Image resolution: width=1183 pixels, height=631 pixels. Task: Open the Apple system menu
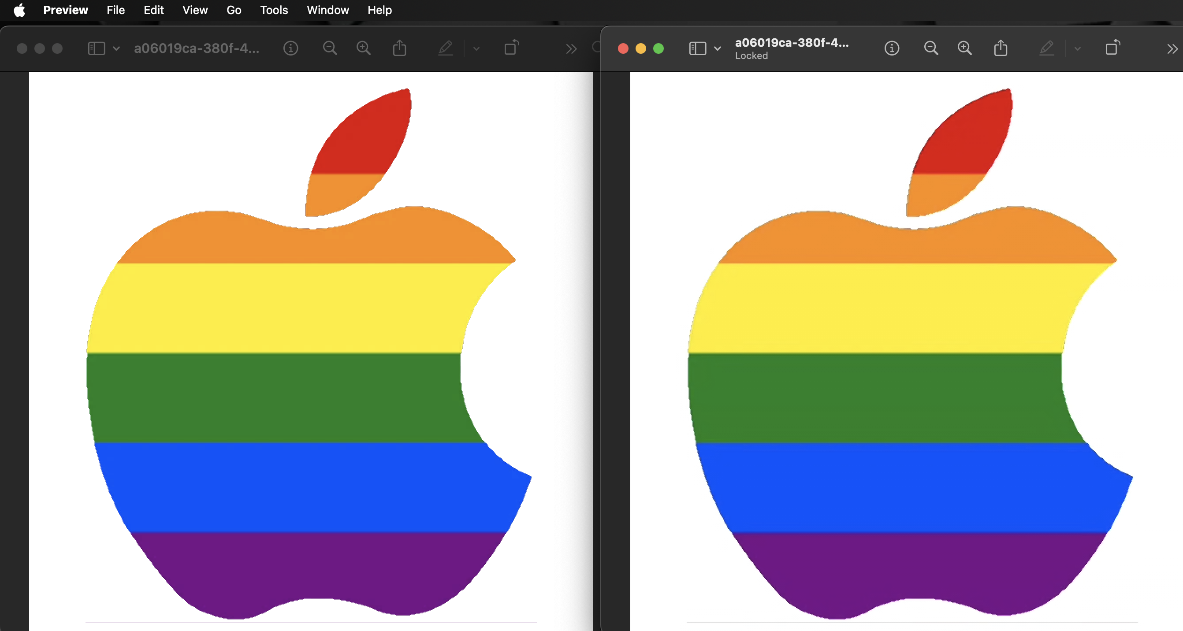19,10
